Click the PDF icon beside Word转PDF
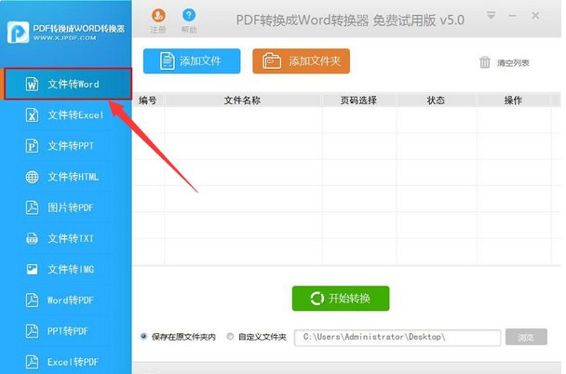 (33, 301)
